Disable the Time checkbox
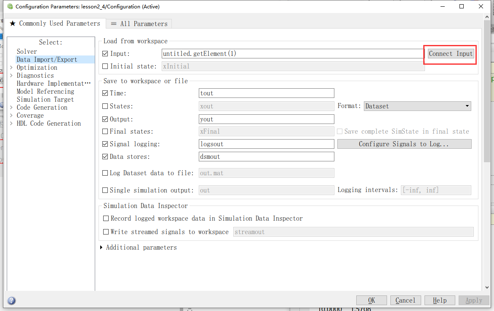 (105, 93)
